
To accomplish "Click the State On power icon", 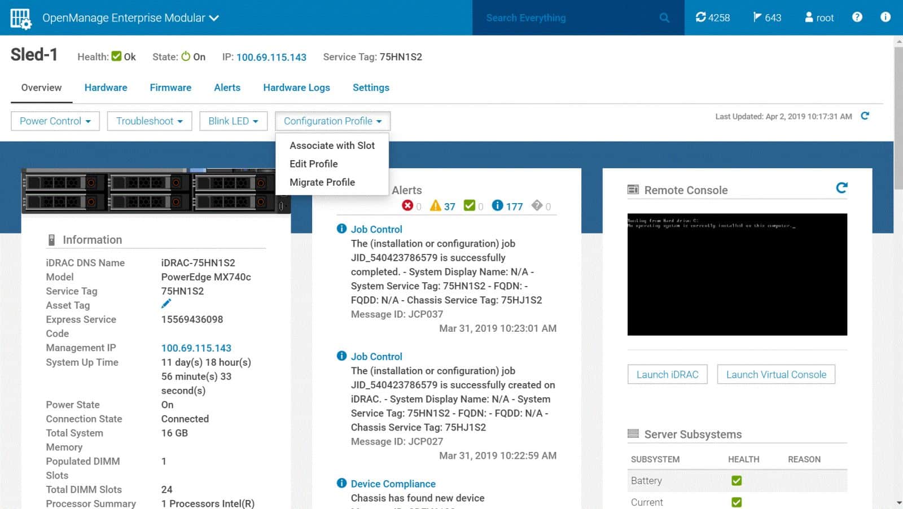I will tap(186, 56).
